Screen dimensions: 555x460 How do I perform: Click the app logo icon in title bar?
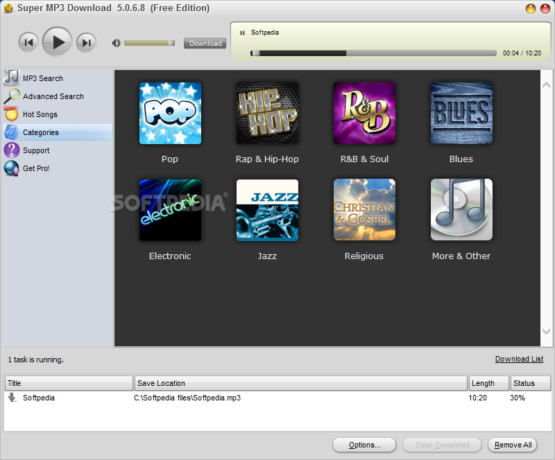coord(8,8)
